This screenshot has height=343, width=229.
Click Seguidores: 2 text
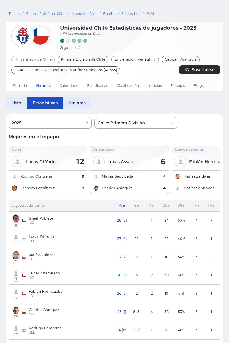[70, 48]
